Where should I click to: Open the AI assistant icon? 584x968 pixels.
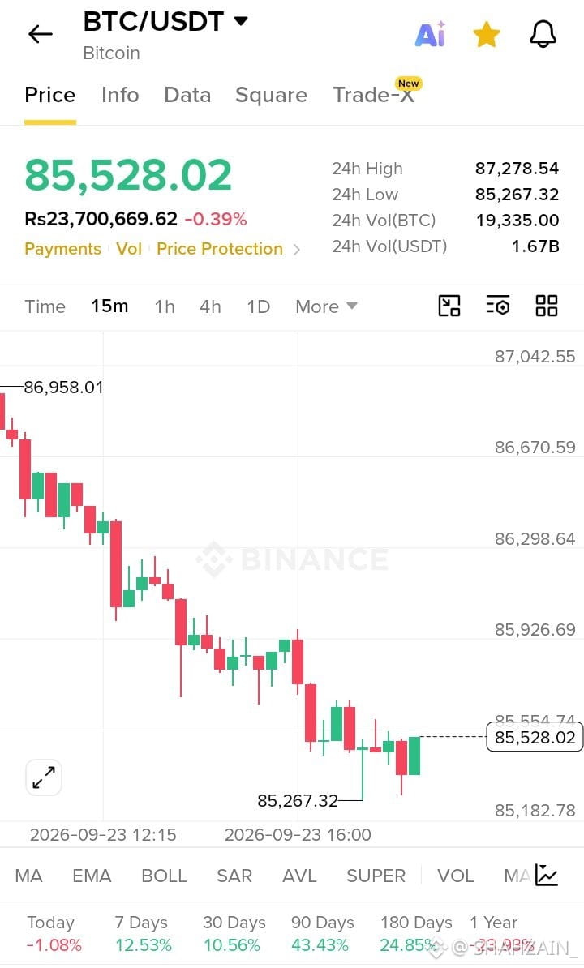[430, 34]
